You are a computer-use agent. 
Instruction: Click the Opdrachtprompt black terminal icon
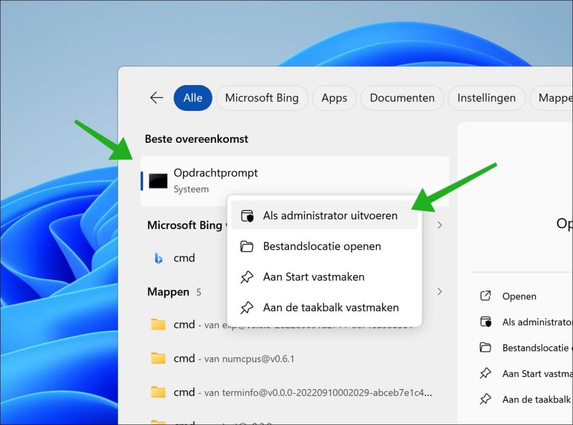[158, 181]
